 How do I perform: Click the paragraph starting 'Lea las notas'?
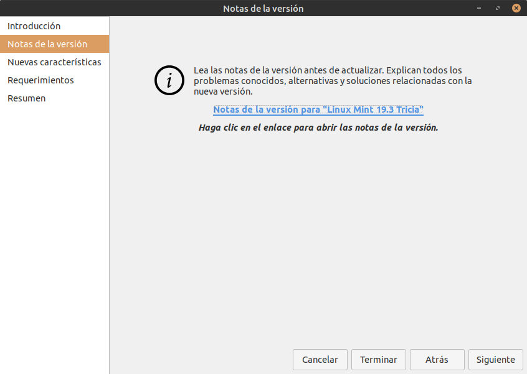333,80
